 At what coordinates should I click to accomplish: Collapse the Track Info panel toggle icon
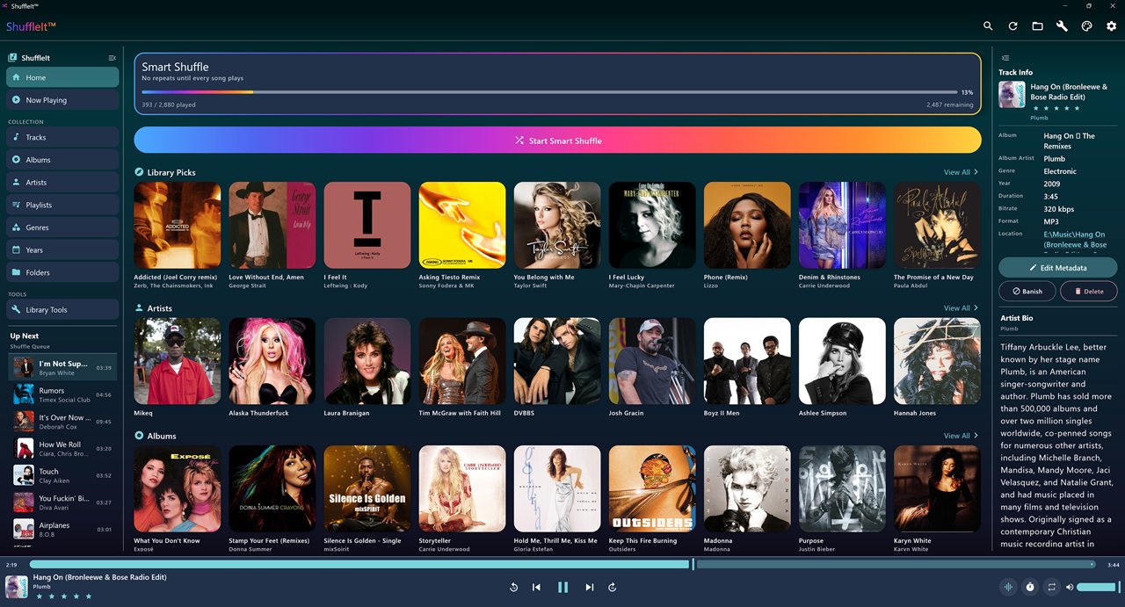(1005, 58)
